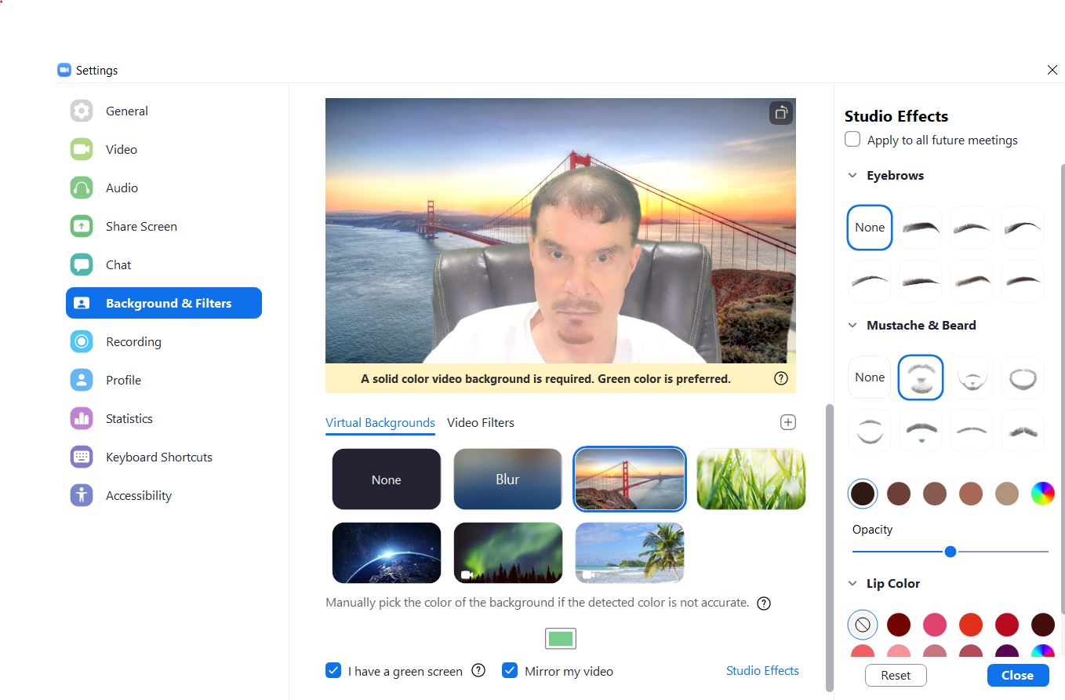
Task: Switch to Video Filters tab
Action: (481, 422)
